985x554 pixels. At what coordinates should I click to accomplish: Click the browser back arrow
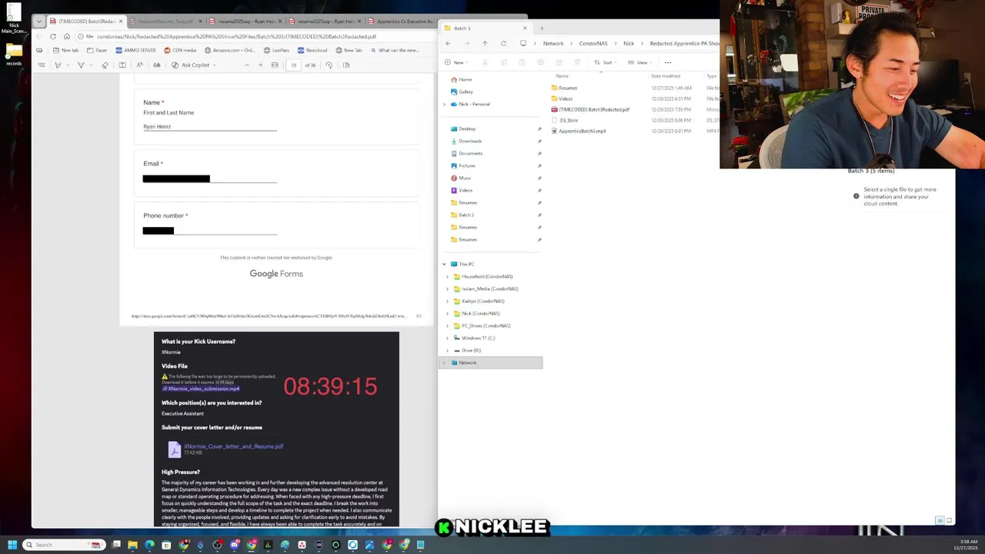coord(40,36)
